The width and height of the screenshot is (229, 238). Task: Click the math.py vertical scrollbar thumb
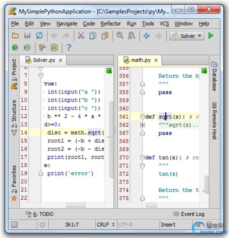pos(206,184)
